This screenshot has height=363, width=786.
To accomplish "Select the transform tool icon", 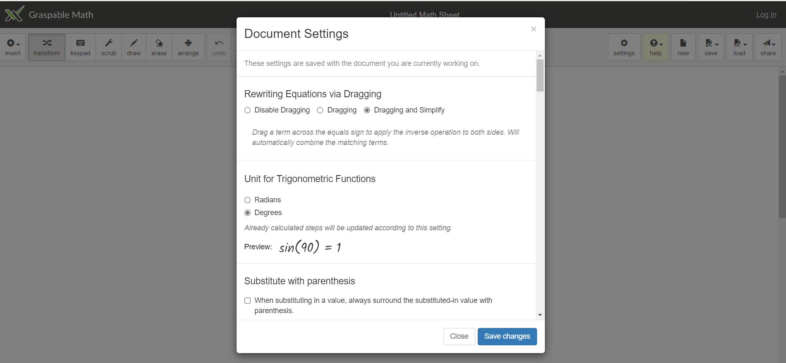I will point(47,47).
